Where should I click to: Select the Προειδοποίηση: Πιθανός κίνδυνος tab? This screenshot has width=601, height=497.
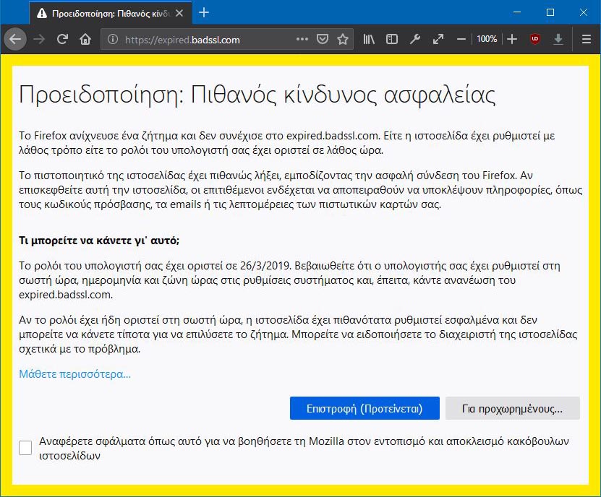click(111, 14)
